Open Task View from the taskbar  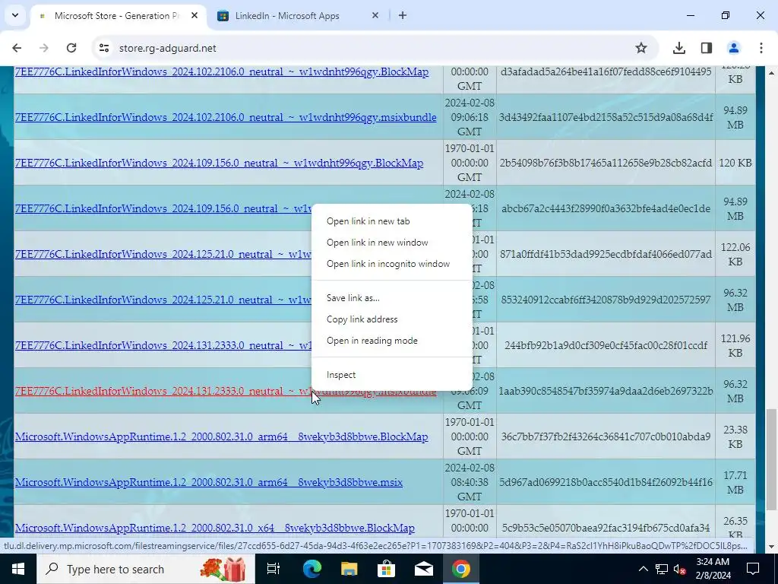tap(274, 569)
